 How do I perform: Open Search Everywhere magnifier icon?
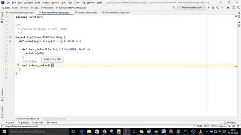pos(238,7)
